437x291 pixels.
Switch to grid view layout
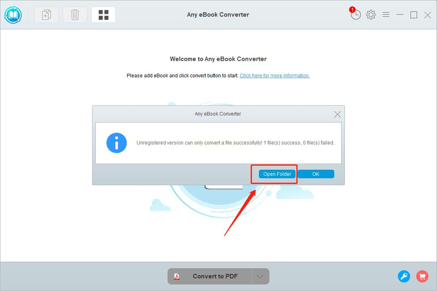[104, 15]
